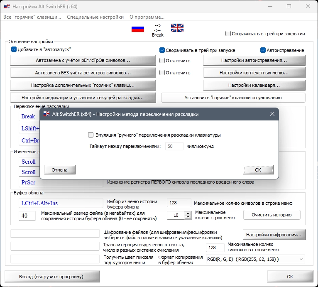Click the menu rows count field 10
Image resolution: width=318 pixels, height=287 pixels.
coord(176,215)
